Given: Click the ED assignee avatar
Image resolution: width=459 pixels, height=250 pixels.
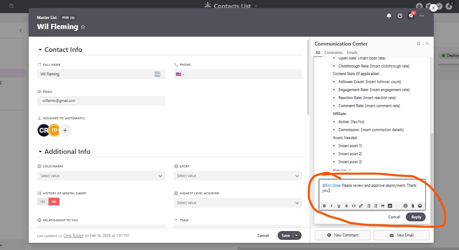Looking at the screenshot, I should (x=54, y=130).
